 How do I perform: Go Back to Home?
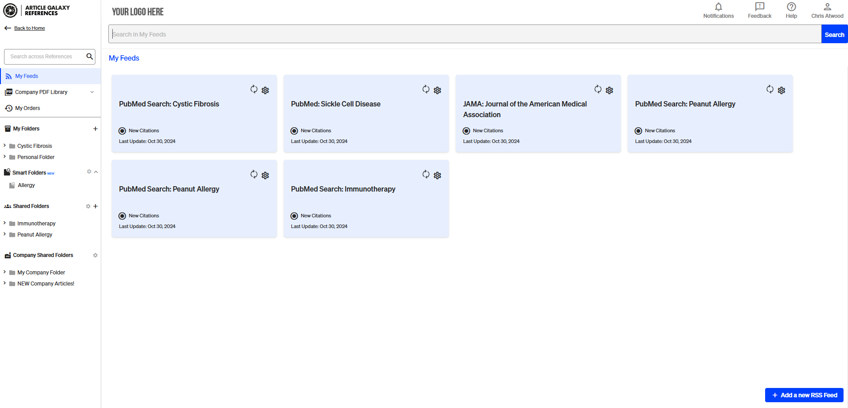point(29,28)
